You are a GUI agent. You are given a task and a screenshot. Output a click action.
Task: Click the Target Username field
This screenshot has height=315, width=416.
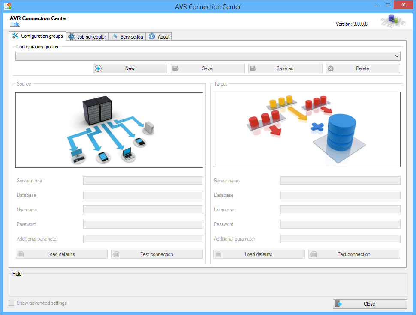(341, 210)
